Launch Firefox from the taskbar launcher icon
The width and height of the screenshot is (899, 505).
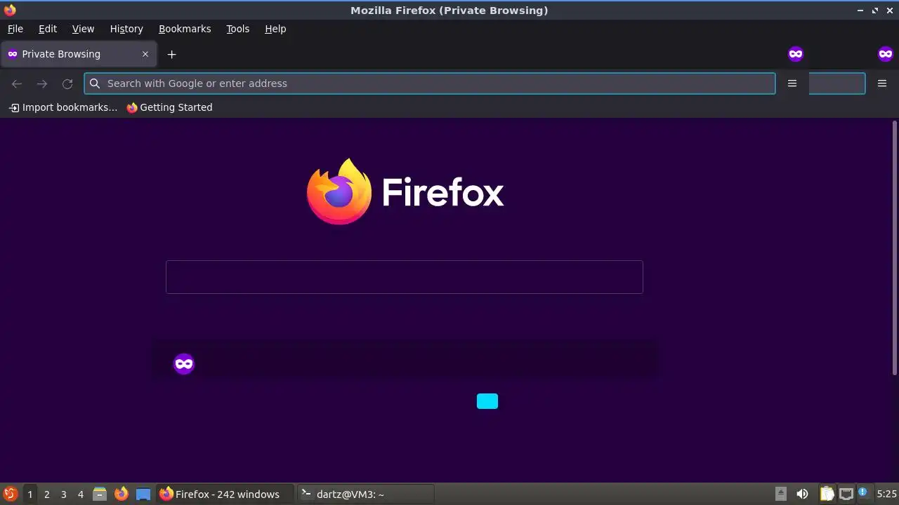pos(122,494)
